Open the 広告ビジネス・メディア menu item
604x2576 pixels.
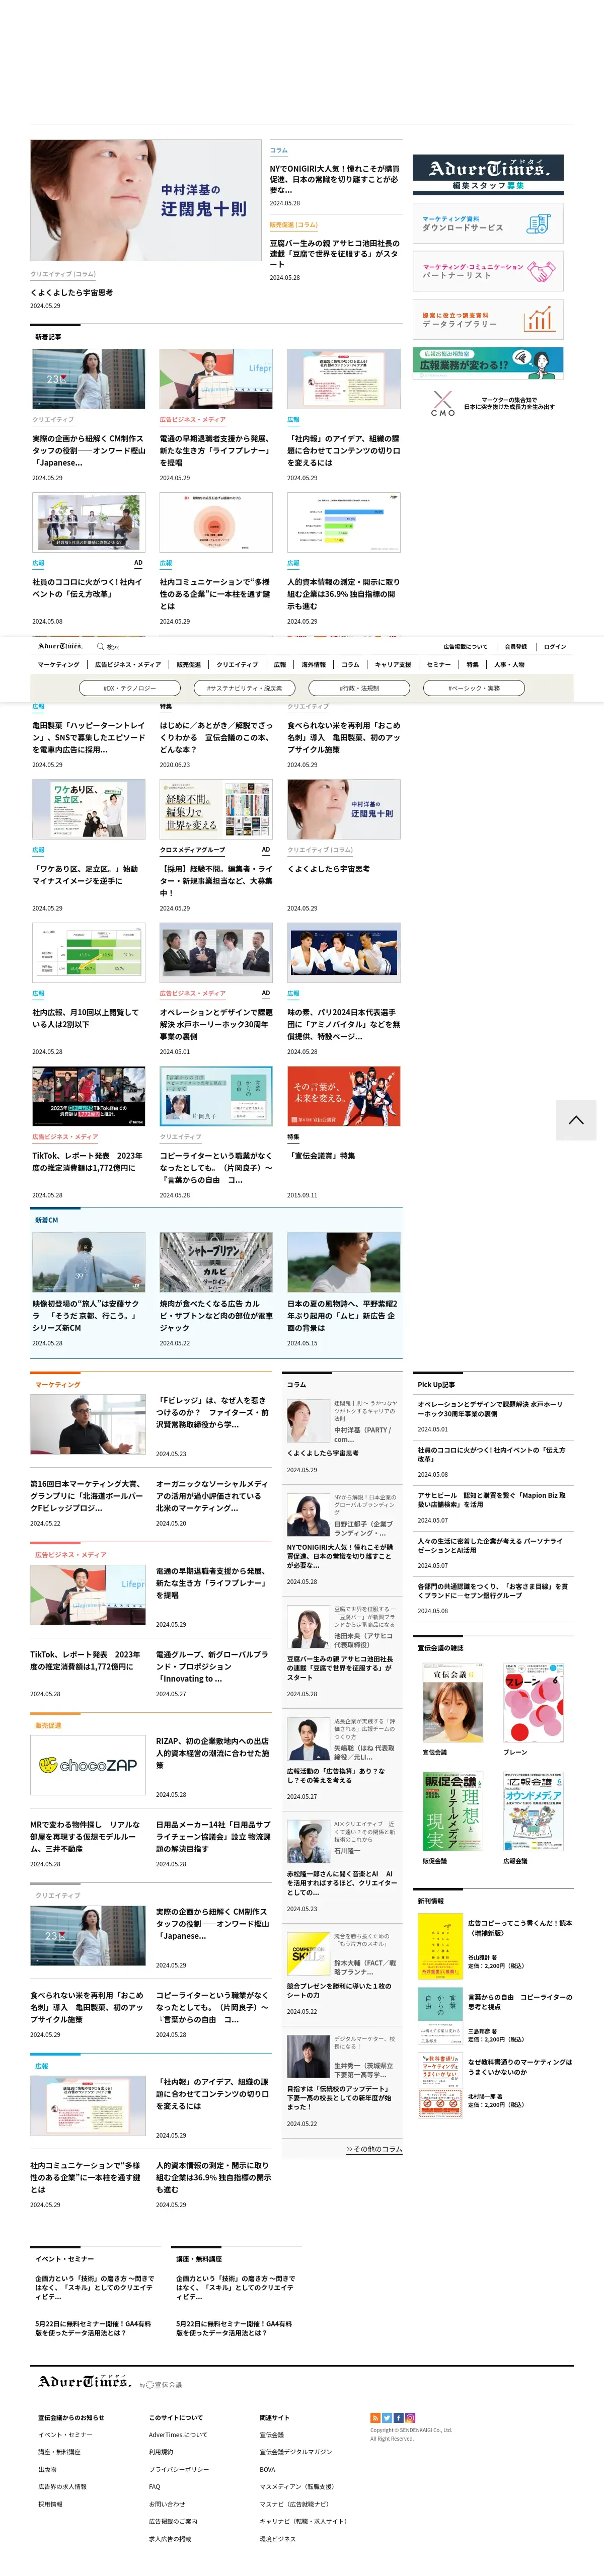(127, 664)
